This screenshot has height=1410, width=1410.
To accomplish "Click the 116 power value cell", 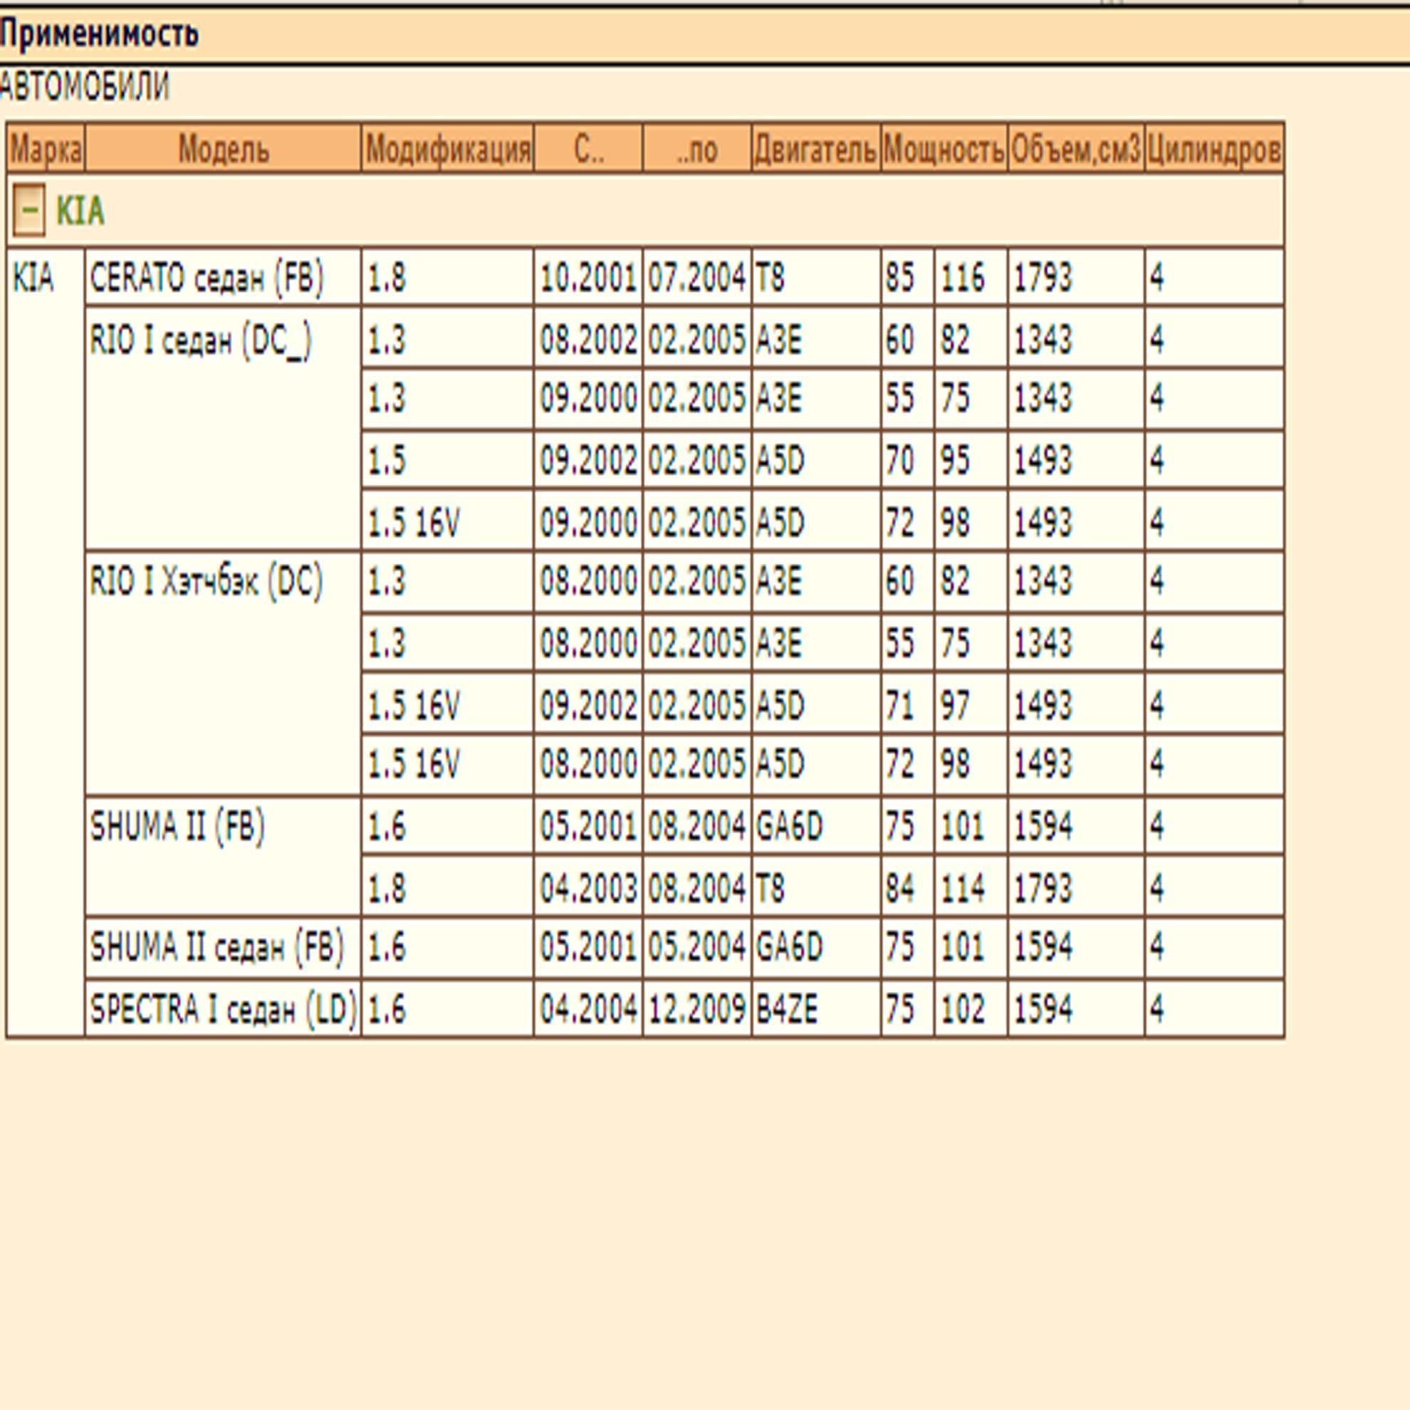I will [x=971, y=276].
